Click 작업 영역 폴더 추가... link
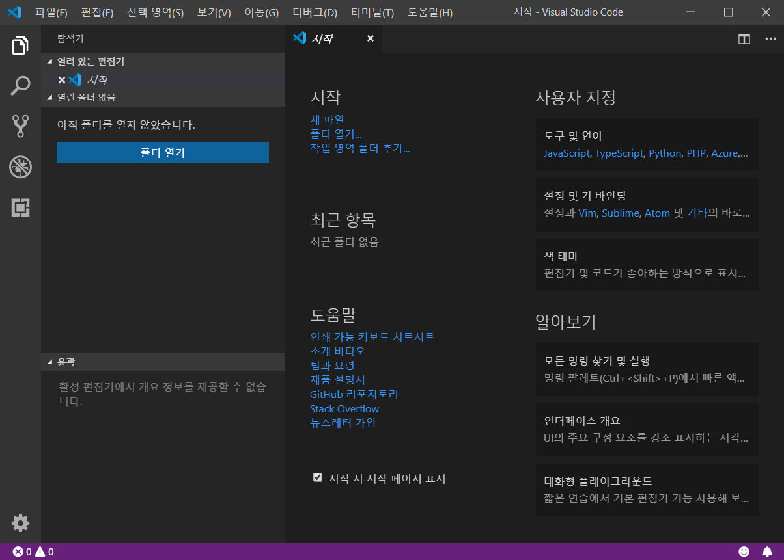 (x=360, y=148)
